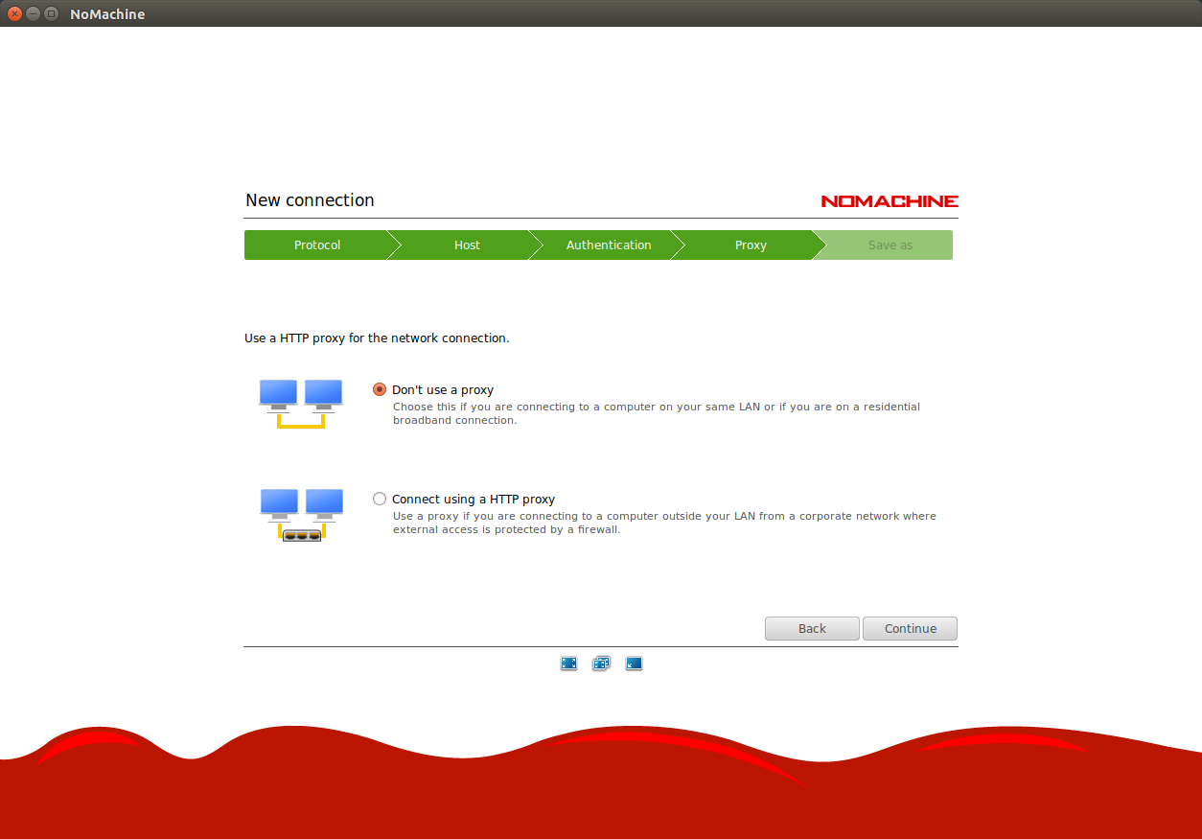Select "Connect using a HTTP proxy" radio button
The height and width of the screenshot is (839, 1202).
coord(380,500)
